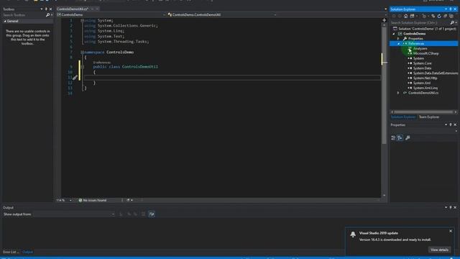Collapse the namespace ControlsDemo code block

click(83, 53)
